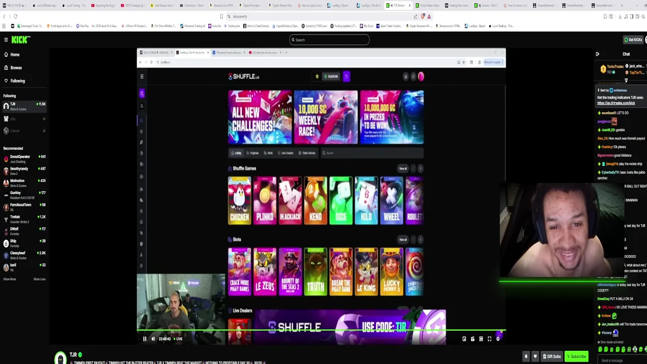The width and height of the screenshot is (647, 364).
Task: Open karii recommended channel
Action: click(24, 267)
